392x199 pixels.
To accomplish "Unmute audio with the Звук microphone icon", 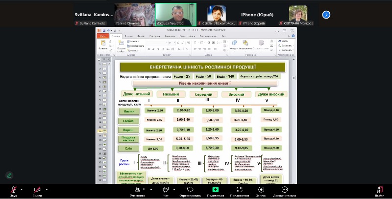I will [x=14, y=190].
